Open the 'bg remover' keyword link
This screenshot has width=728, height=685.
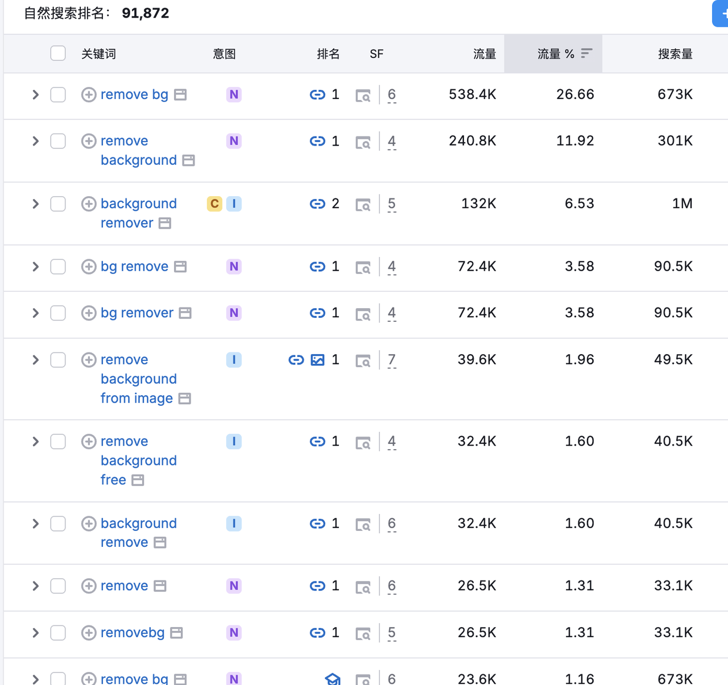coord(137,313)
